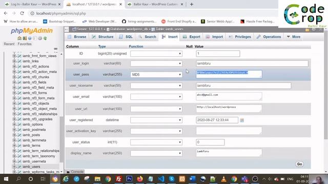328x184 pixels.
Task: Click the collapse-all link icon in navigation panel
Action: 55,49
